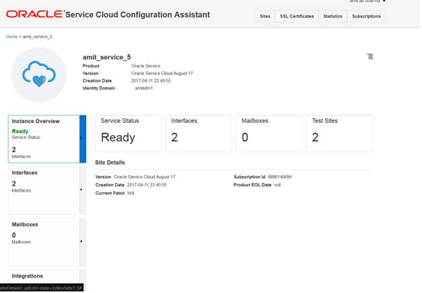This screenshot has width=422, height=293.
Task: Click Site Details Creation Date value
Action: [x=147, y=185]
